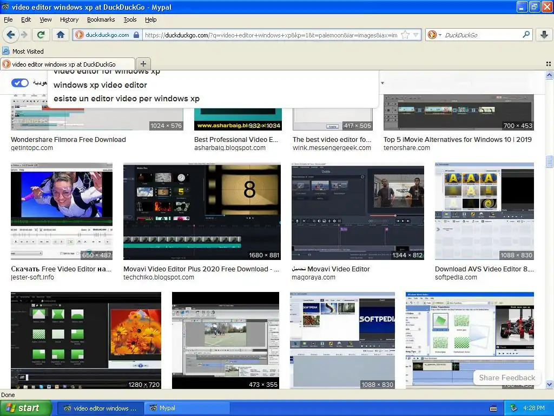This screenshot has height=416, width=554.
Task: Click the scrollbar down arrow
Action: pyautogui.click(x=549, y=384)
